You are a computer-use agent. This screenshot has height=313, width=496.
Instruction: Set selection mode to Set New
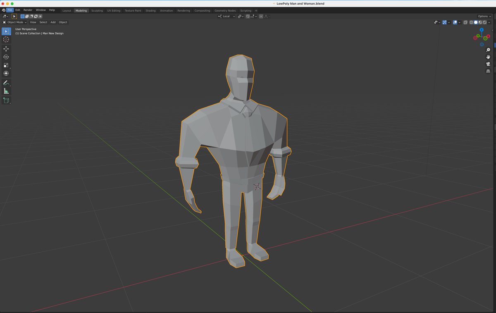point(22,17)
